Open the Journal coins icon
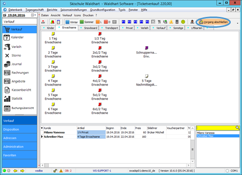This screenshot has width=242, height=175. click(7, 64)
